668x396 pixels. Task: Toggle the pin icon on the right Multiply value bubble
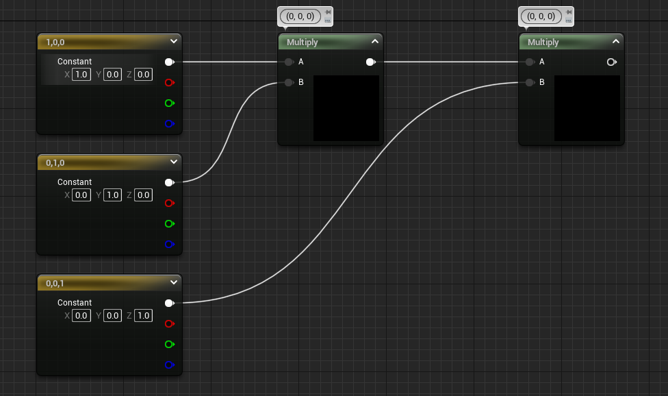click(x=569, y=12)
